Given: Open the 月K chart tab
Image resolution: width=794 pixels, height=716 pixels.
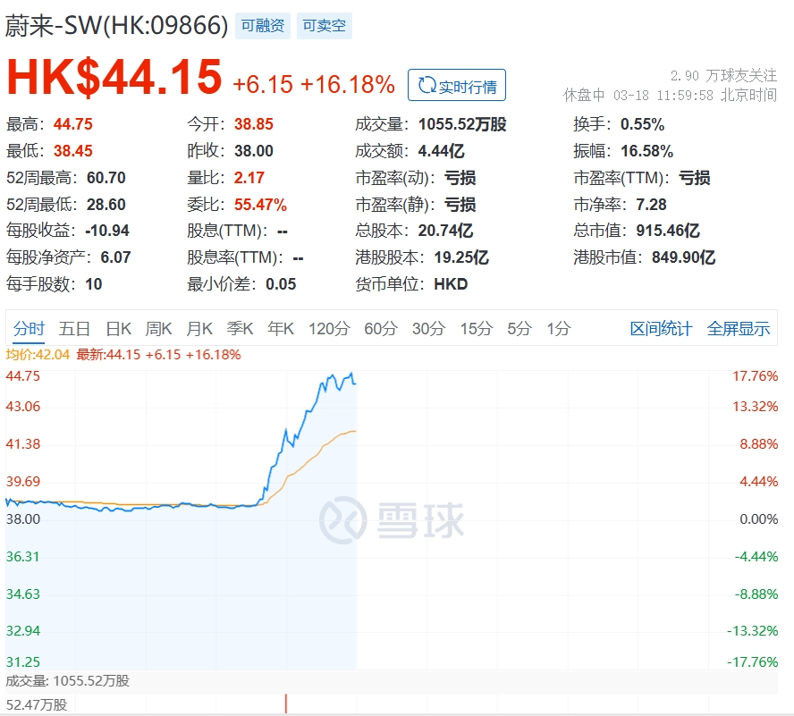Looking at the screenshot, I should tap(199, 329).
